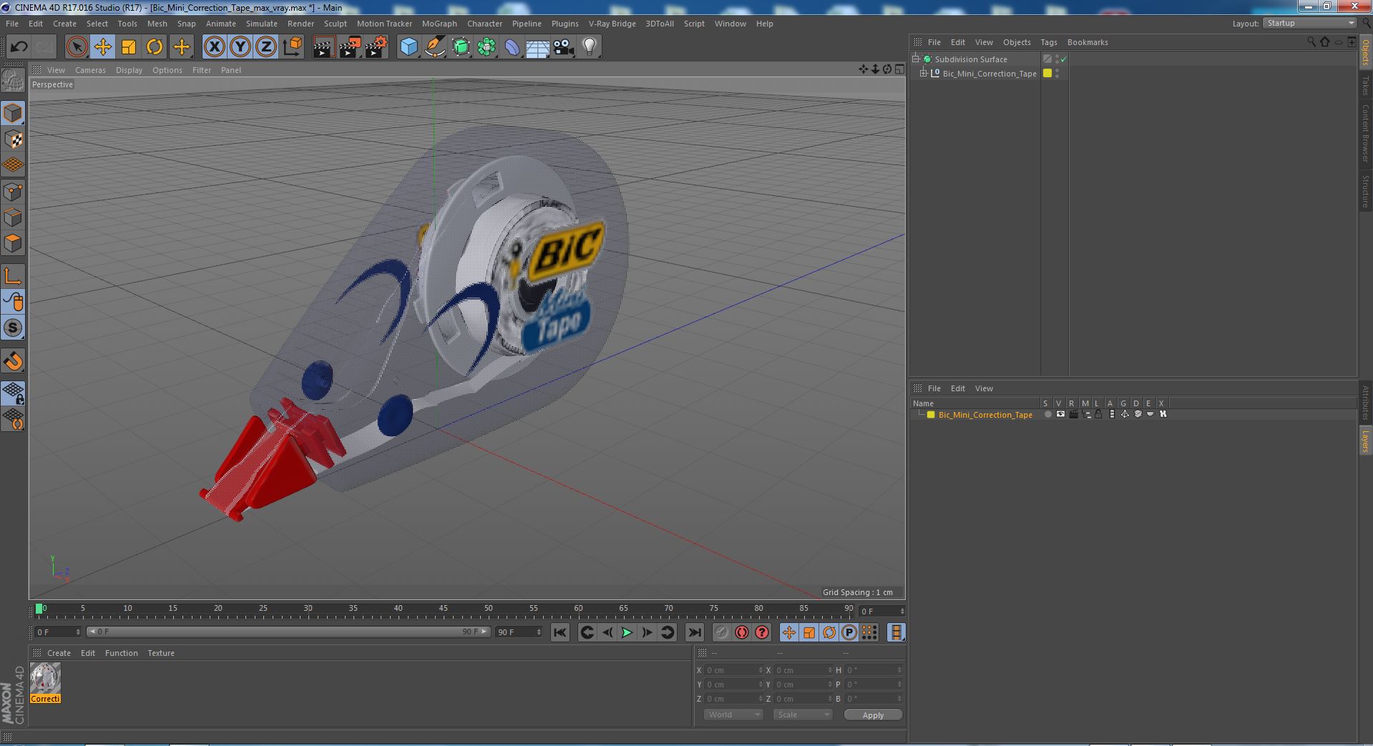Open the Layout Startup dropdown
This screenshot has width=1373, height=746.
pyautogui.click(x=1309, y=24)
